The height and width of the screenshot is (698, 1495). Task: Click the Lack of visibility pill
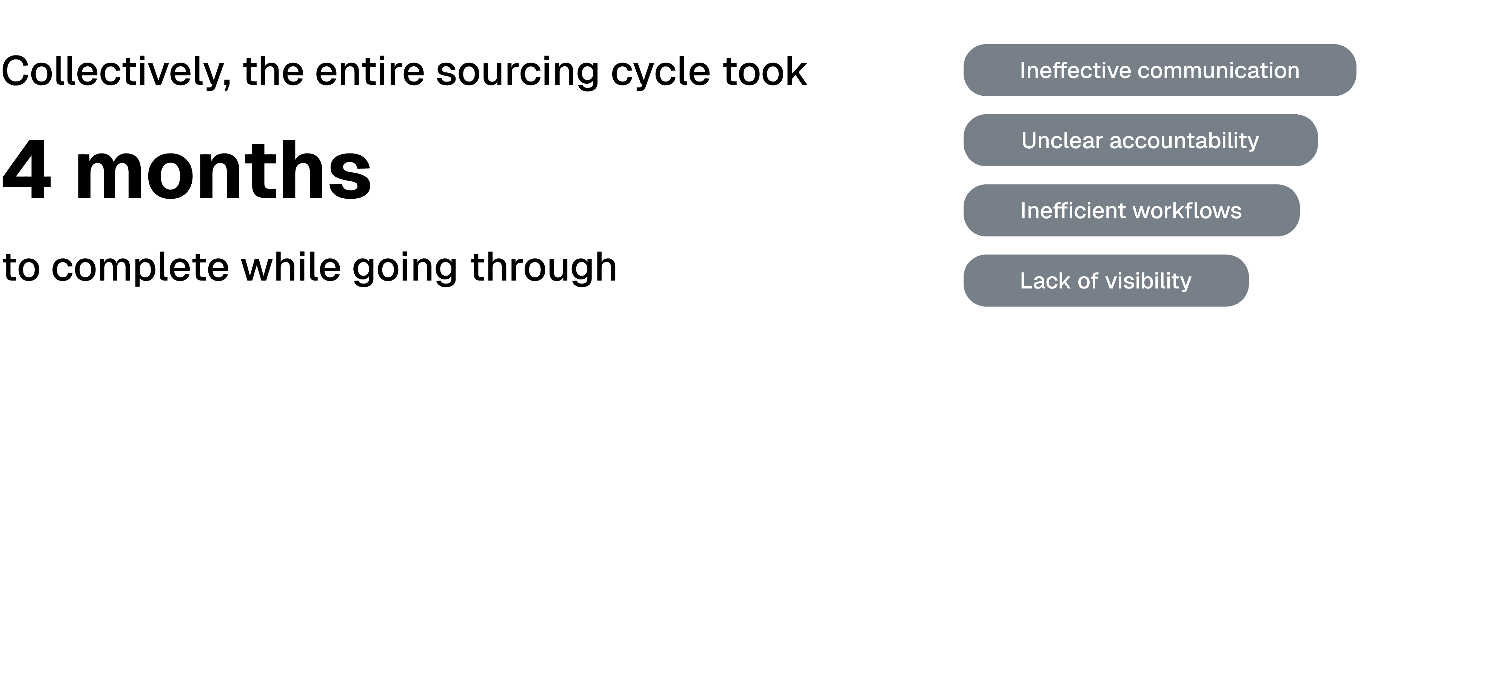[x=1105, y=281]
